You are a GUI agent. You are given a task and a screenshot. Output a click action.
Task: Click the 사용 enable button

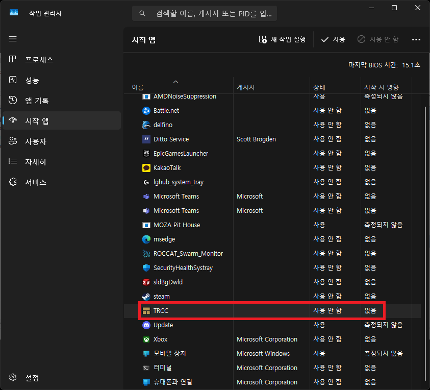click(x=333, y=39)
